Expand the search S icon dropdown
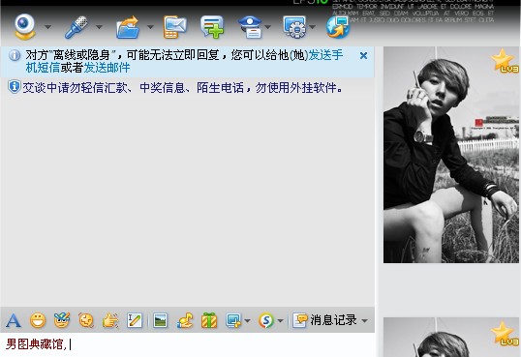The height and width of the screenshot is (357, 521). (x=280, y=320)
